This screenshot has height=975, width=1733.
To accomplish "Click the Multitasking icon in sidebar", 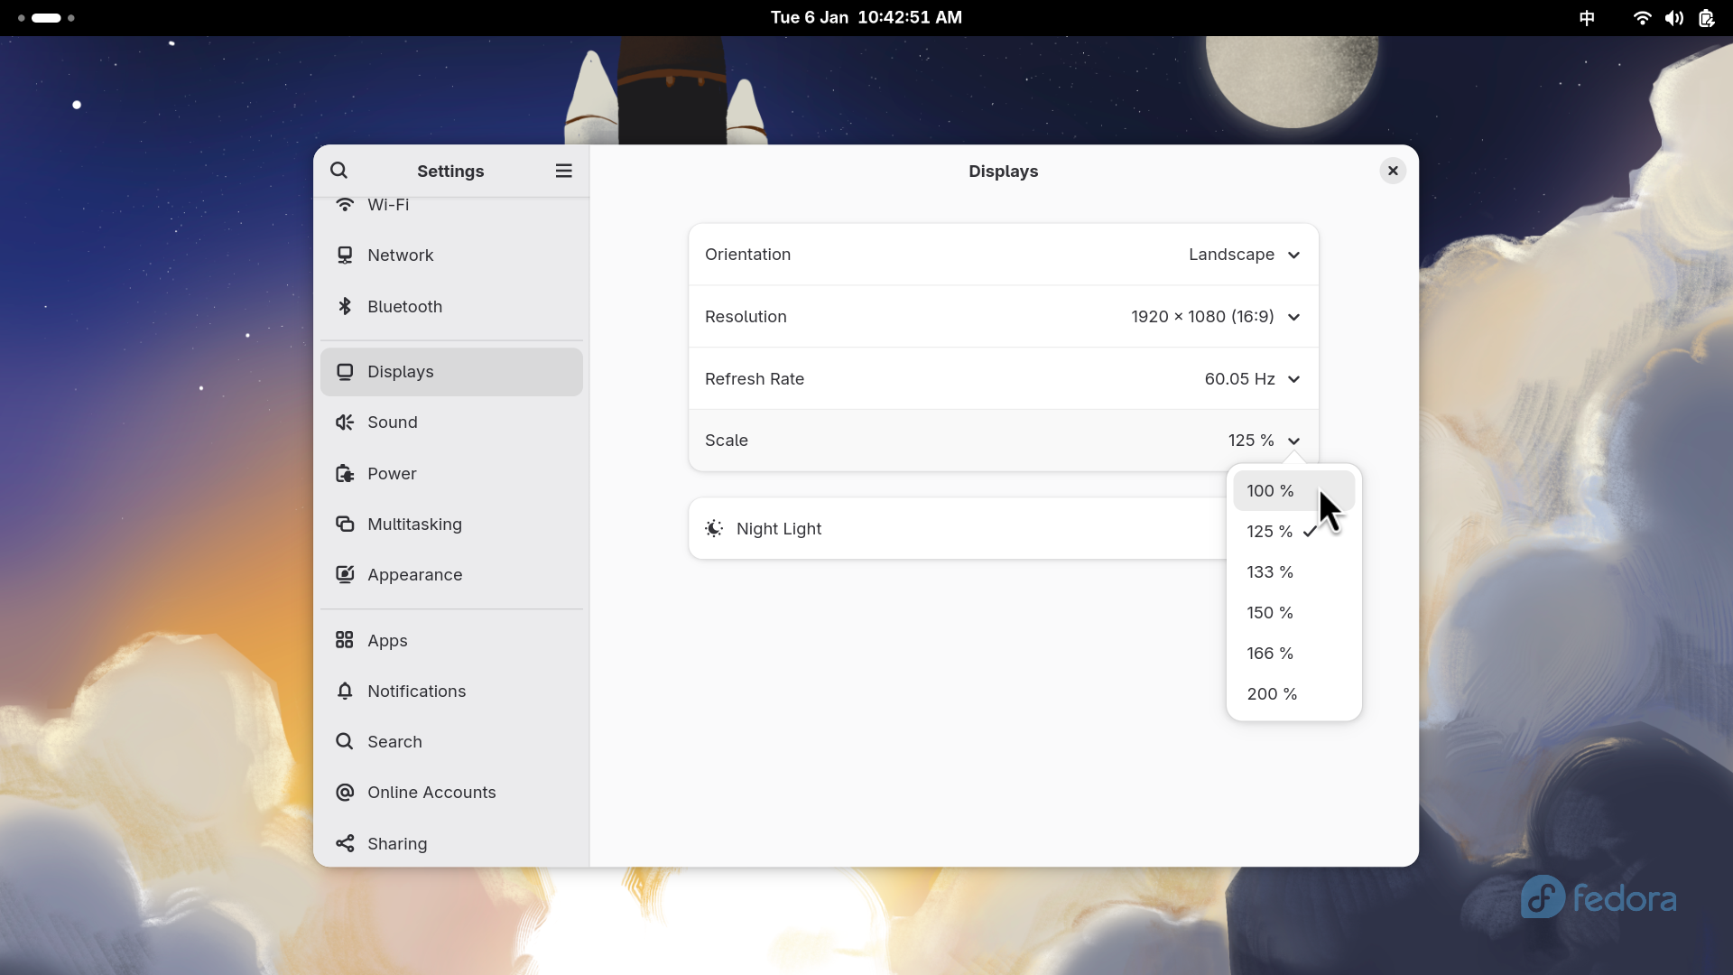I will pyautogui.click(x=345, y=525).
